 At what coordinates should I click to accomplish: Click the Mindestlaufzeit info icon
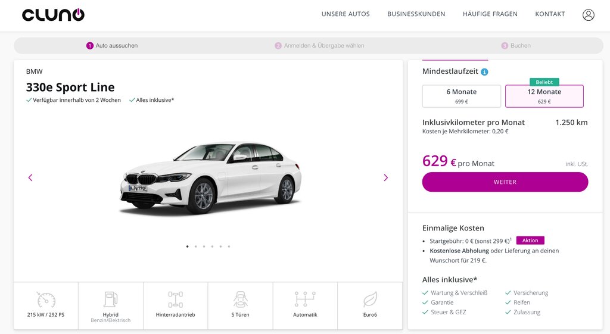click(484, 72)
